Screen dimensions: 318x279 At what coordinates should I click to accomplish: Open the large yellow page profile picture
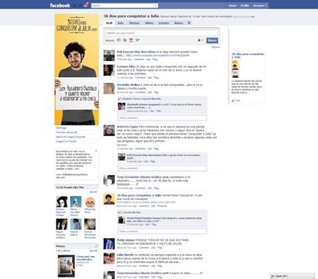pos(77,69)
